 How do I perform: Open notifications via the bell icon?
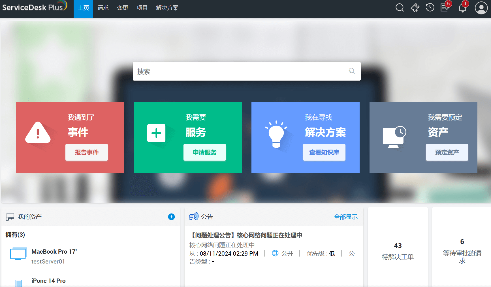click(x=462, y=8)
